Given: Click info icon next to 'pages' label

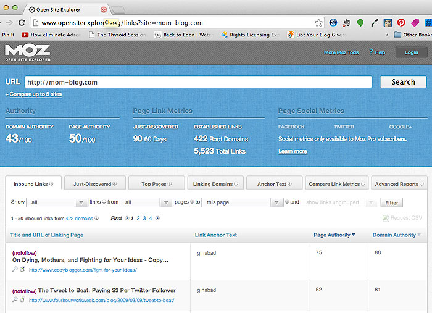Looking at the screenshot, I should click(192, 202).
